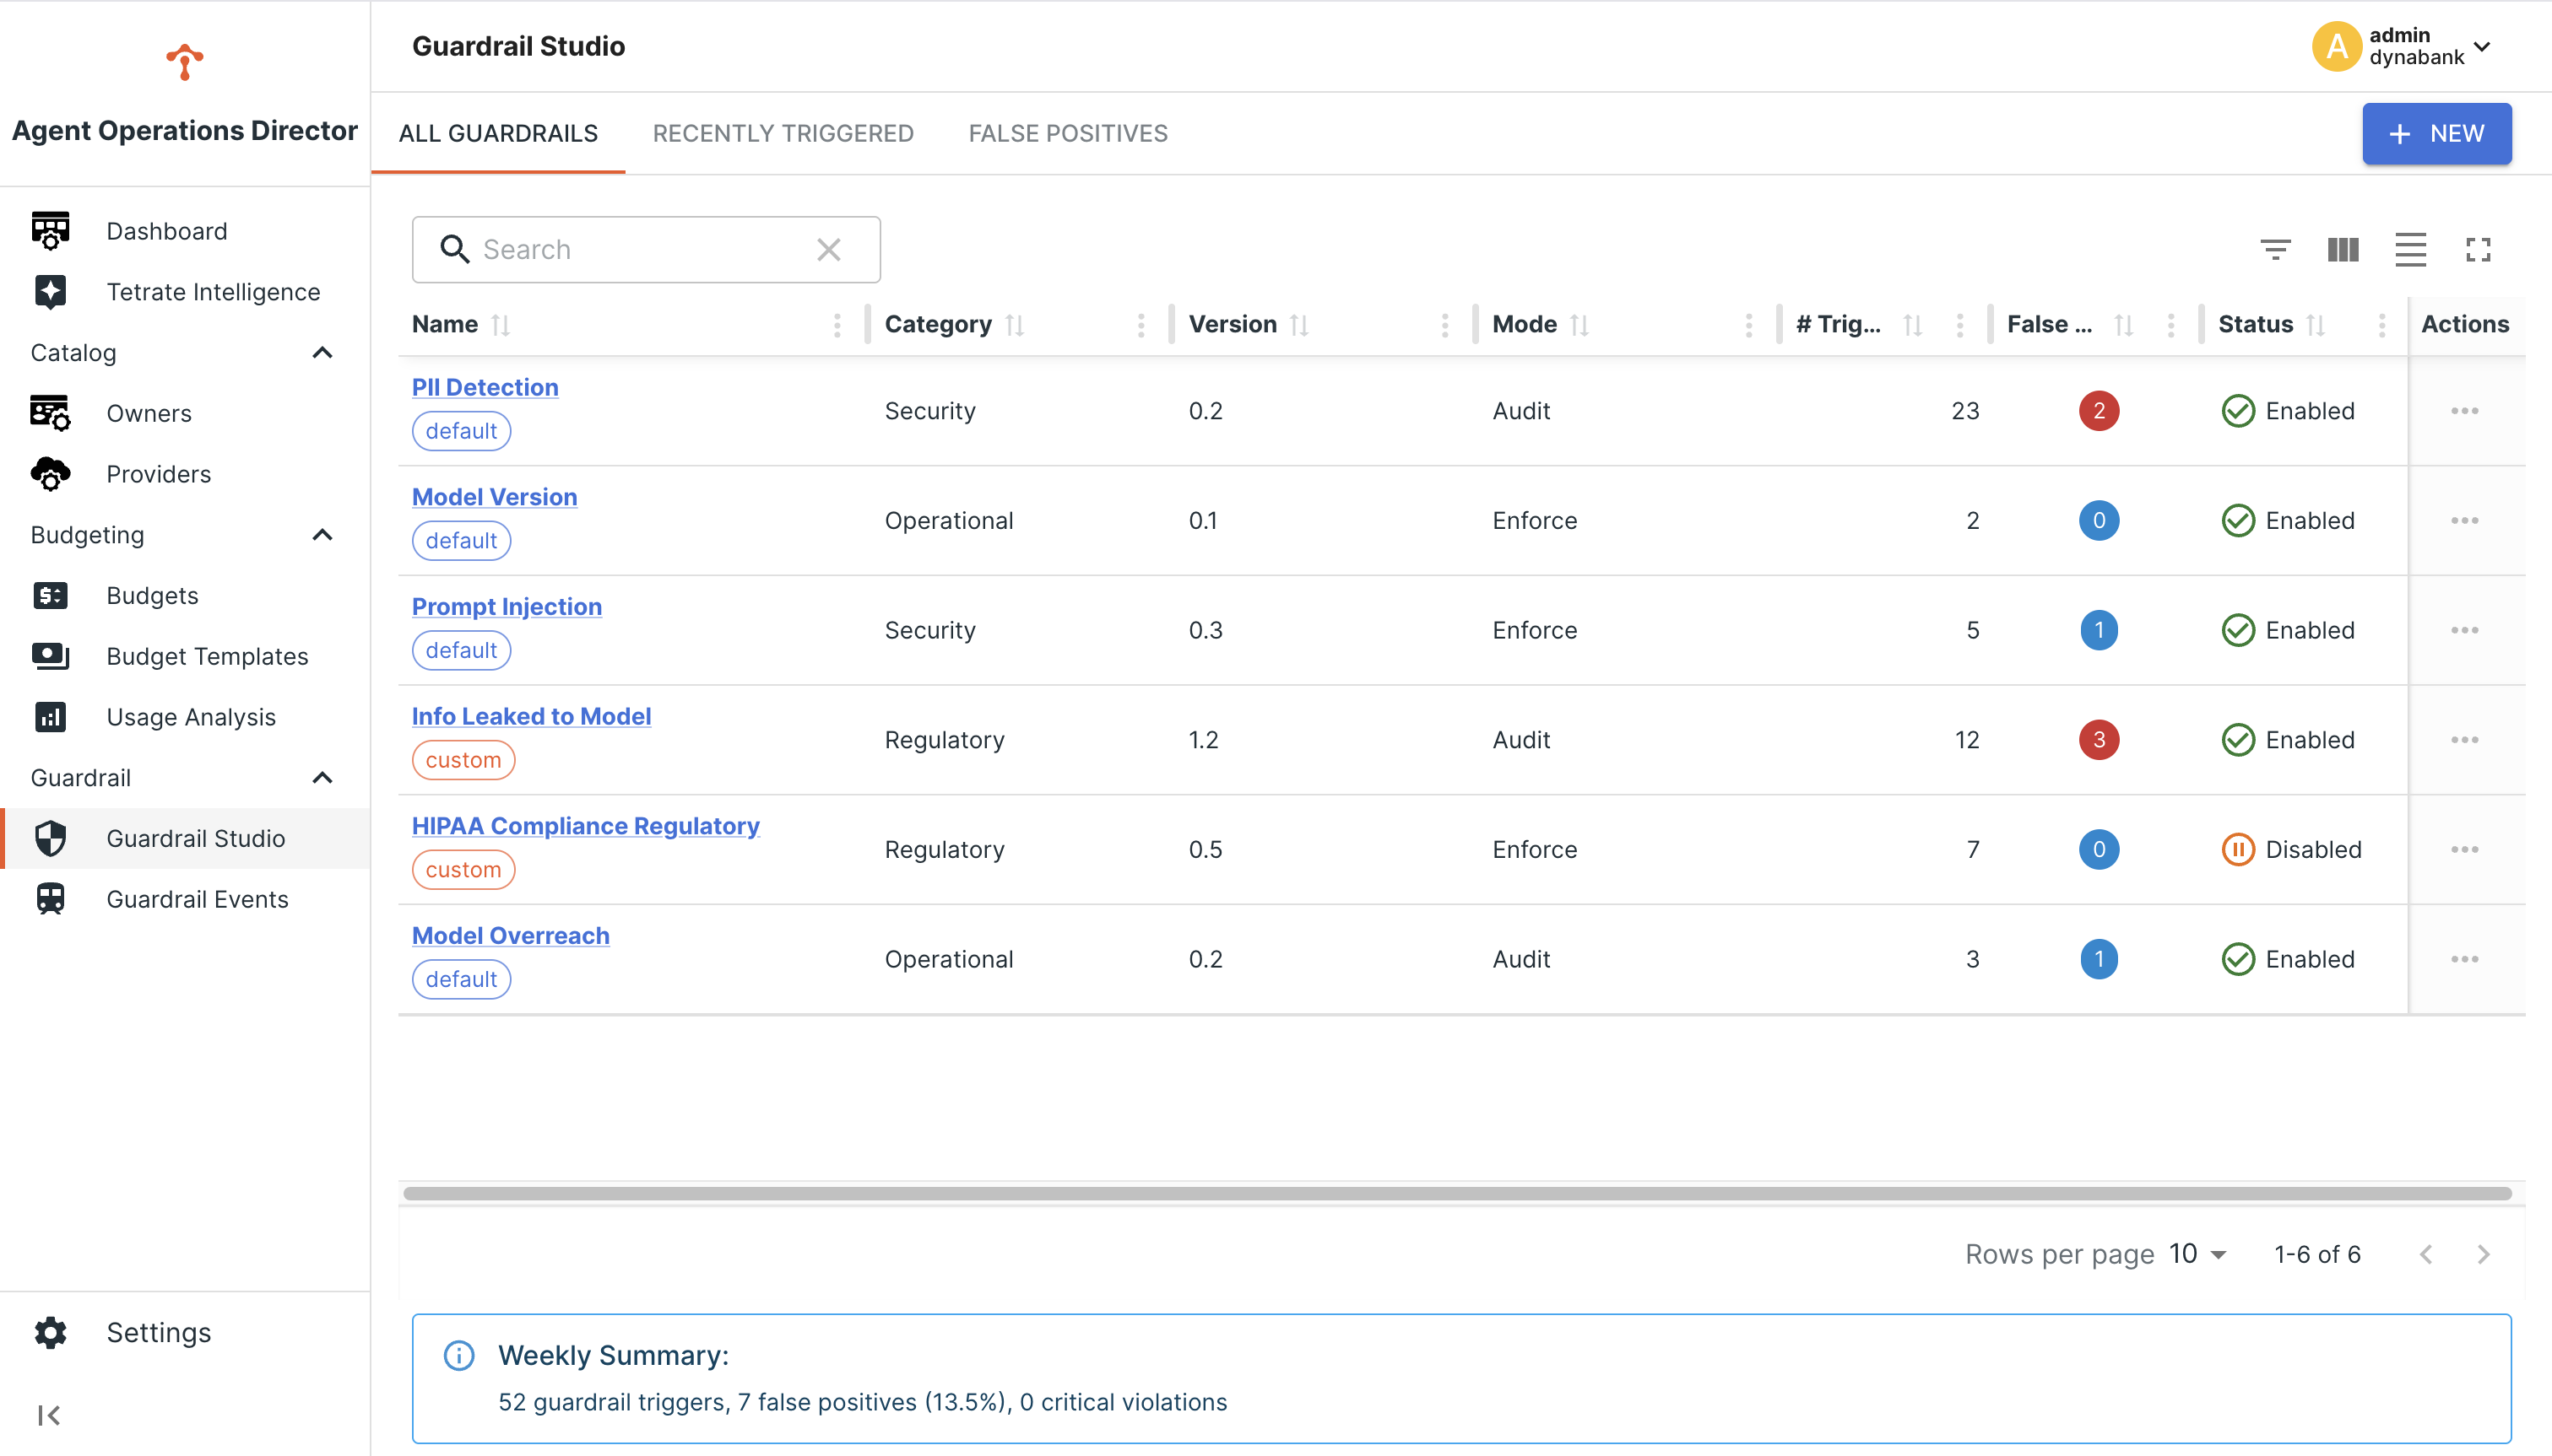
Task: Open the Usage Analysis chart icon
Action: (x=50, y=717)
